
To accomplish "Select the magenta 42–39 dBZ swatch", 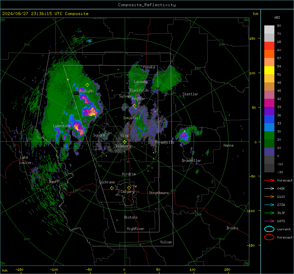I will [x=269, y=103].
